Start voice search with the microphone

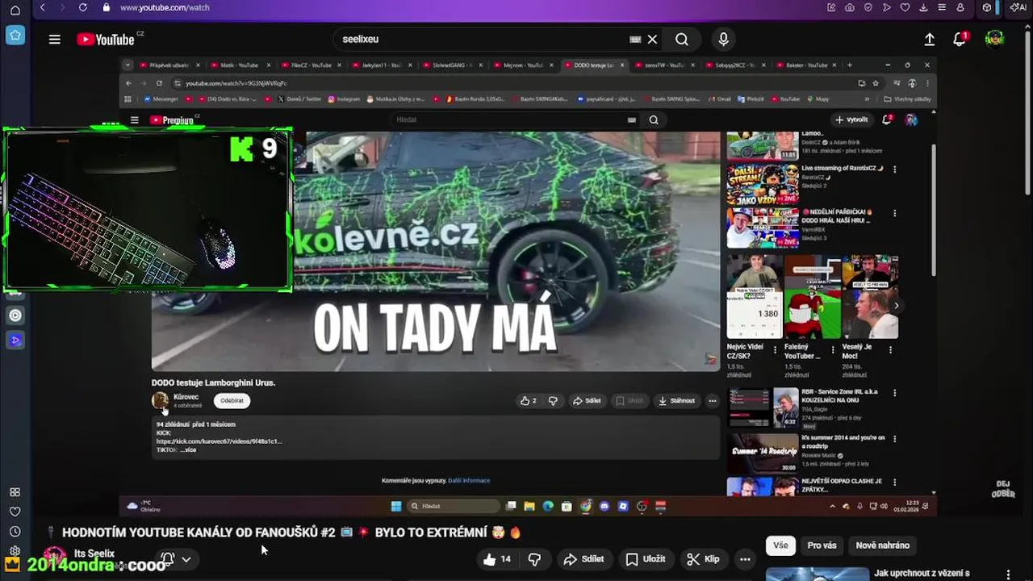[723, 39]
